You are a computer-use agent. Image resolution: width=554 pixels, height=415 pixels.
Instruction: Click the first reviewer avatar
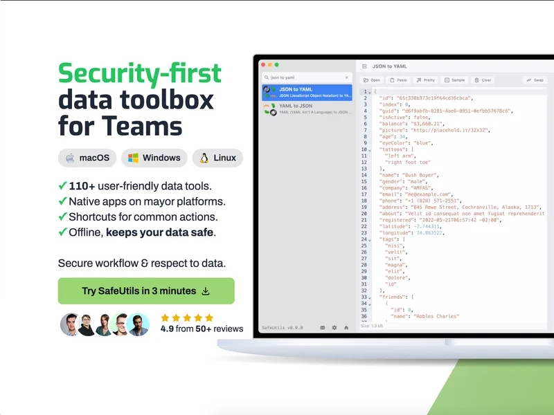click(71, 324)
